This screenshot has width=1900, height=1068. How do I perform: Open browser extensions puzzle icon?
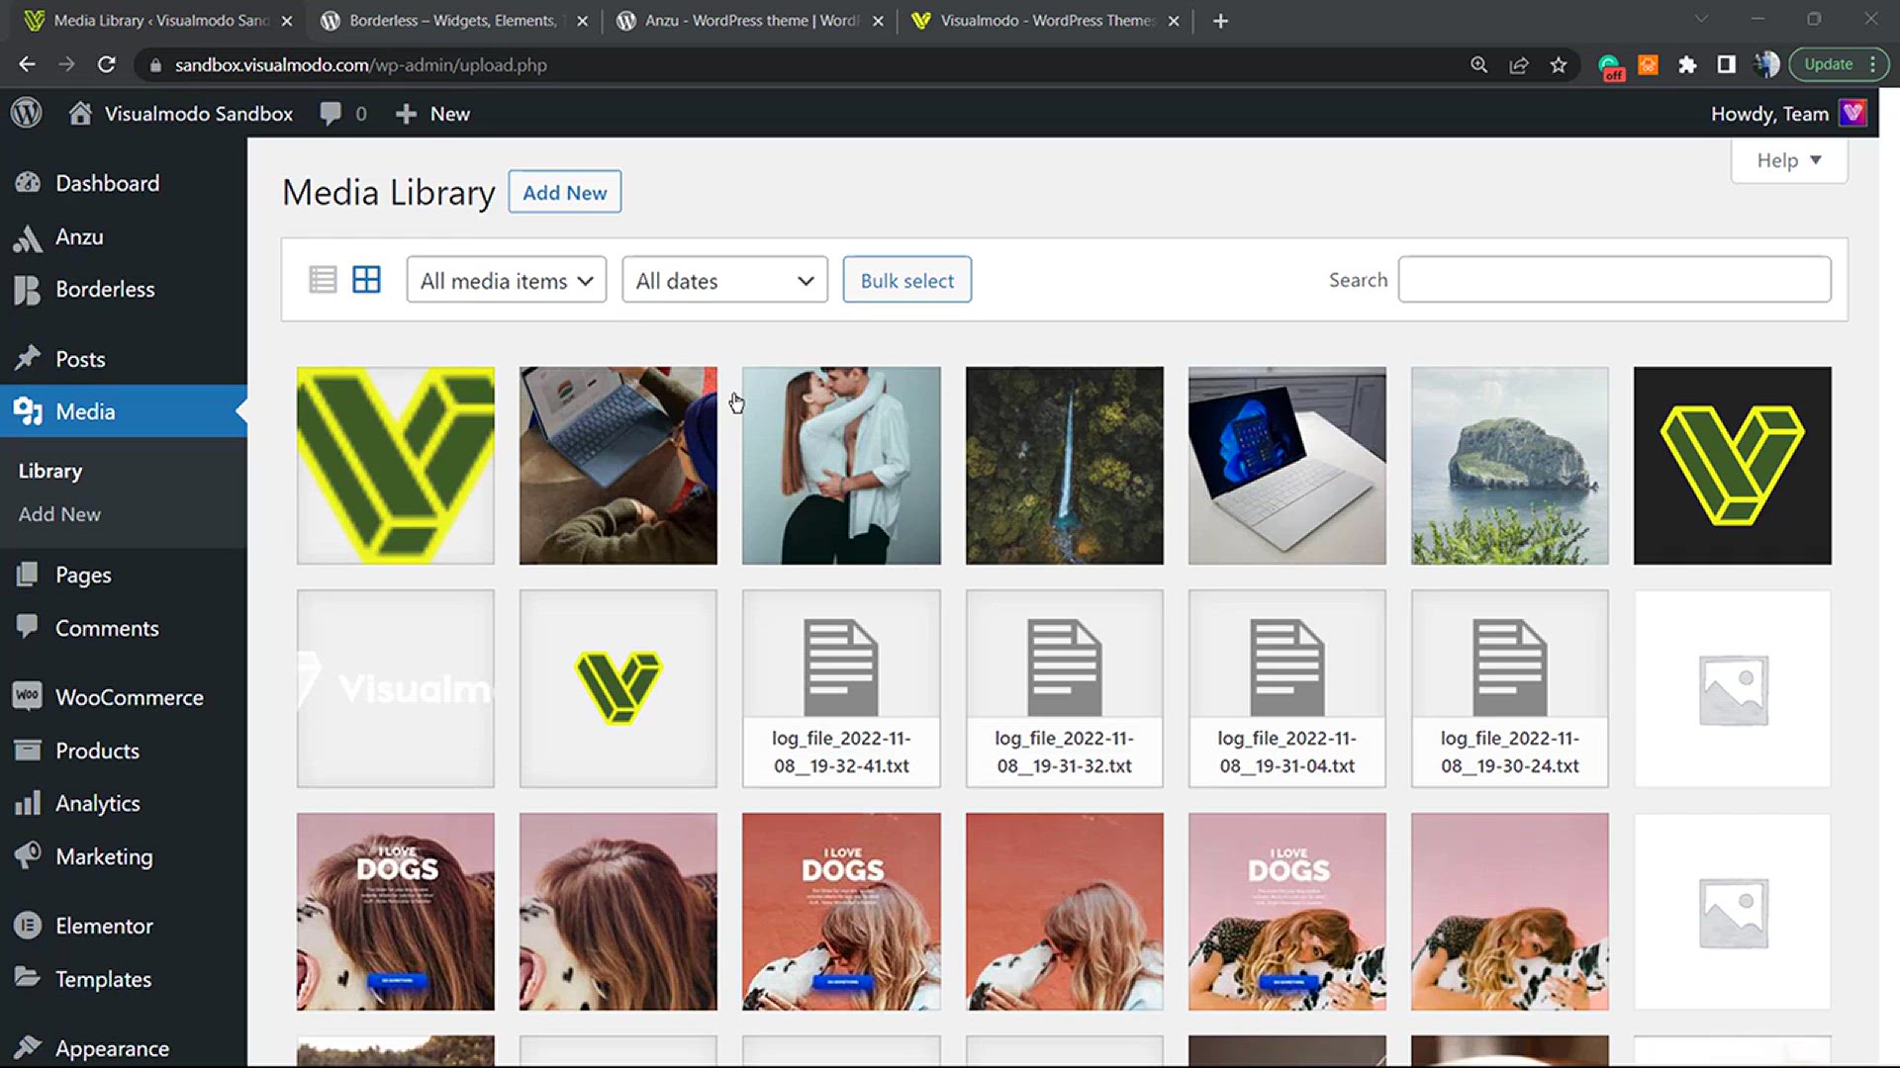point(1687,64)
